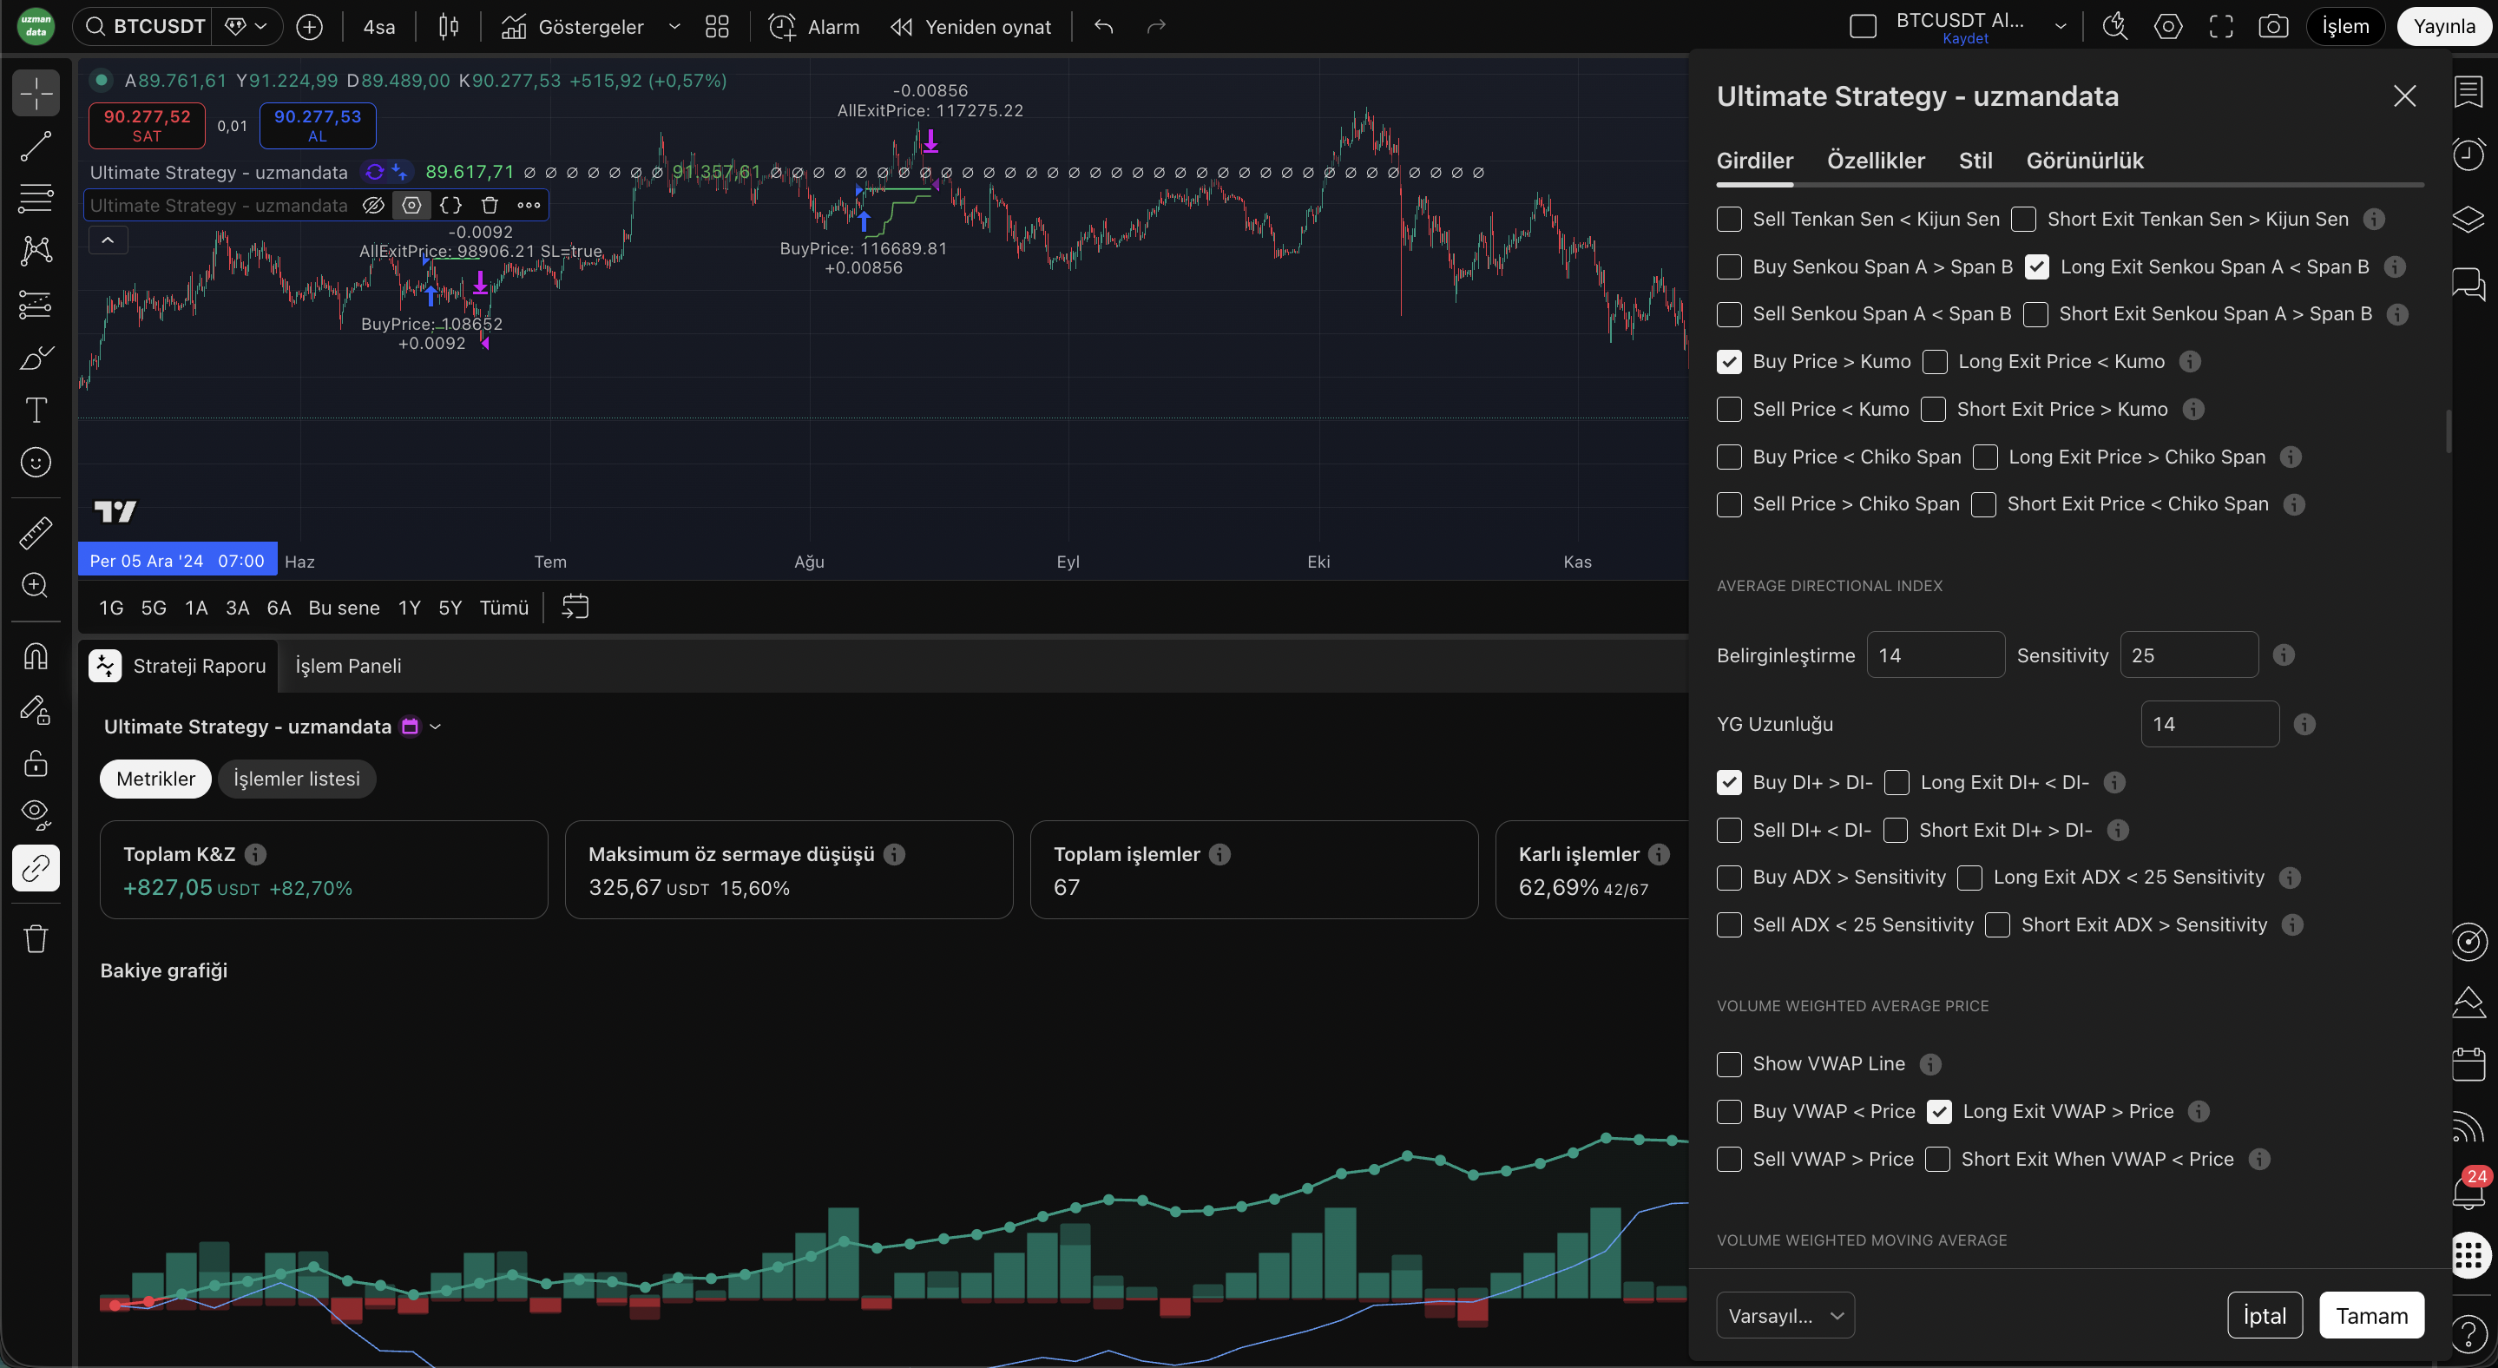Take a chart snapshot with camera icon

pyautogui.click(x=2272, y=26)
